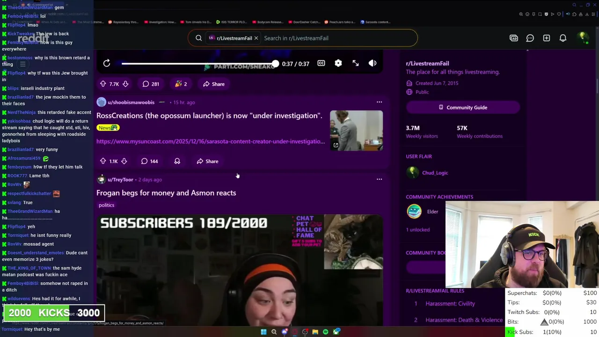The width and height of the screenshot is (599, 337).
Task: Click the '1 unlocked' achievements text
Action: click(x=417, y=230)
